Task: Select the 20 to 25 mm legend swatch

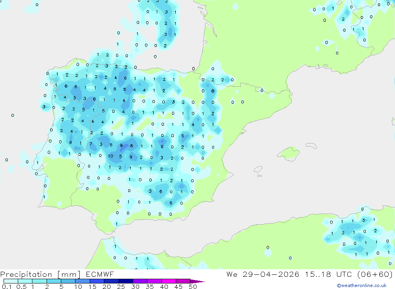Action: [x=111, y=281]
